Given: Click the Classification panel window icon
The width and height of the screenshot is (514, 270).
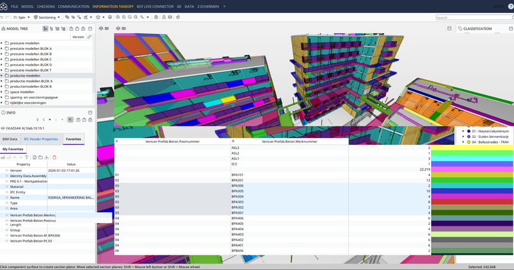Looking at the screenshot, I should (x=511, y=29).
